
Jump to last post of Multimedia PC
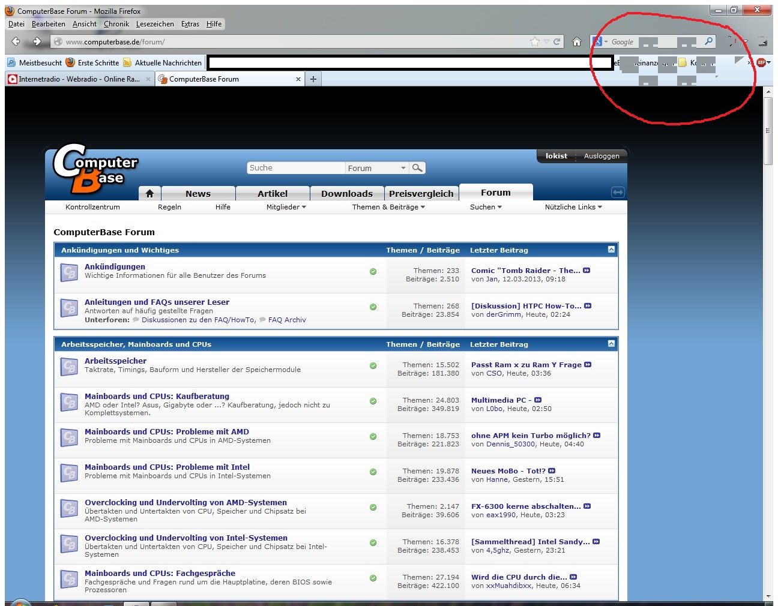538,400
